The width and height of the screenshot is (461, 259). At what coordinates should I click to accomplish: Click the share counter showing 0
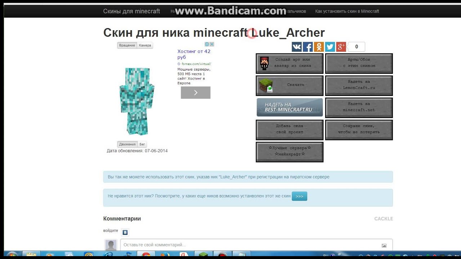[357, 47]
